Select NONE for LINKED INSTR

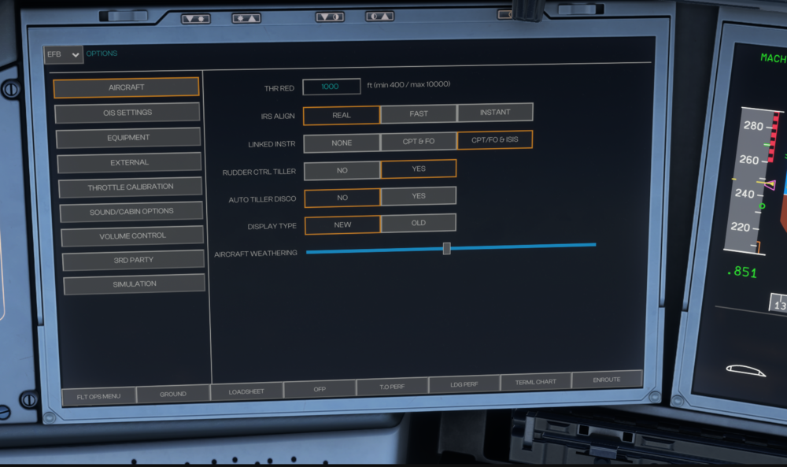click(x=342, y=143)
